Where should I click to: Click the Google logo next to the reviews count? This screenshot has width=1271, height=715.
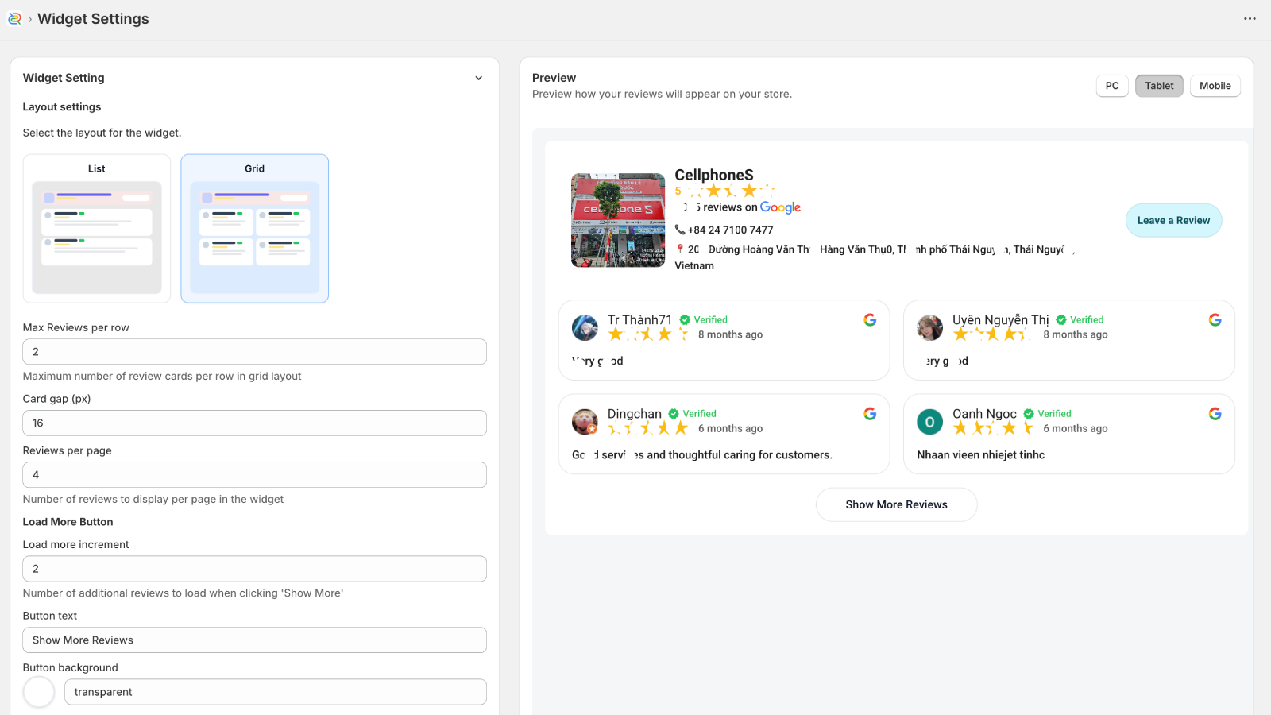click(x=781, y=207)
